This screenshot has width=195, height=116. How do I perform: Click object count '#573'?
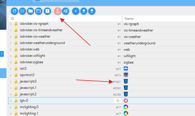coord(118,75)
